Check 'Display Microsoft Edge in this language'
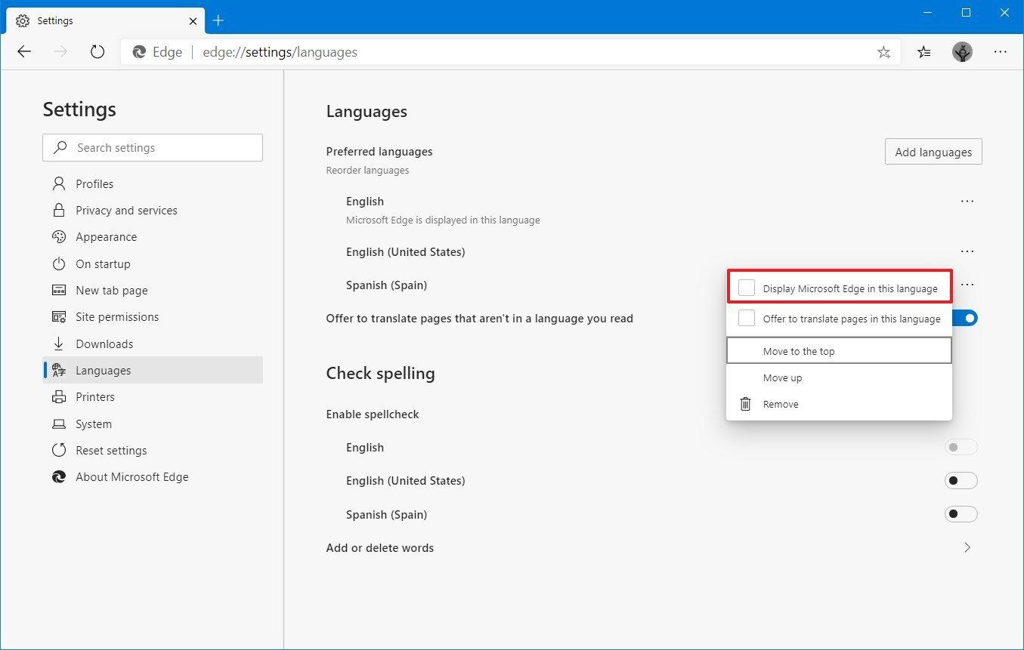The width and height of the screenshot is (1024, 650). coord(746,287)
